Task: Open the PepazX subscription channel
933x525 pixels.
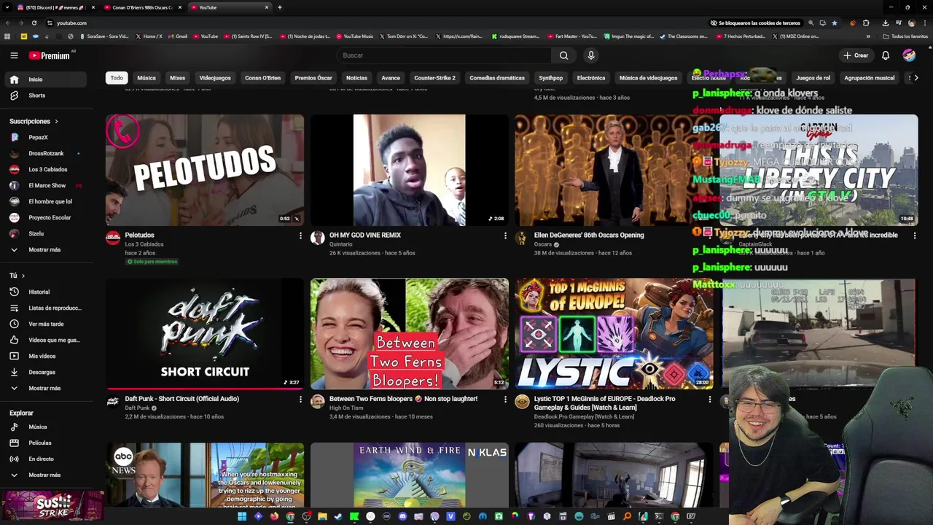Action: 45,137
